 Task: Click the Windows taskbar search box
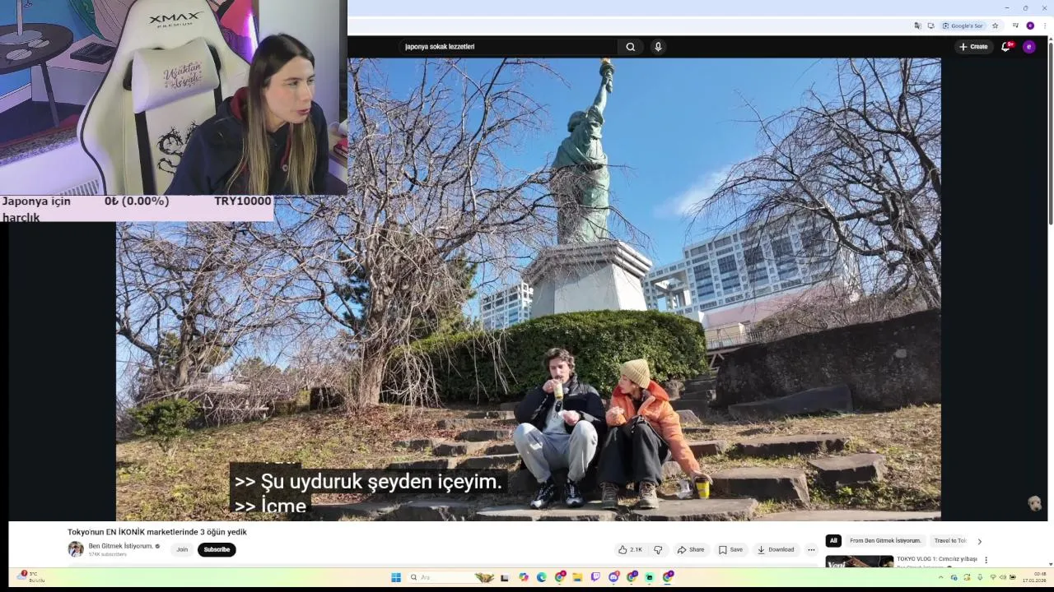click(x=451, y=577)
